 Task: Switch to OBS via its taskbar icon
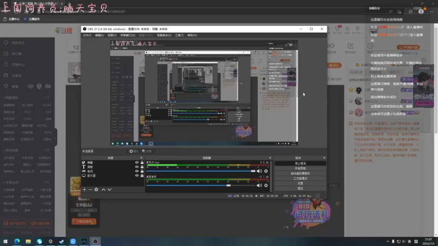coord(95,241)
